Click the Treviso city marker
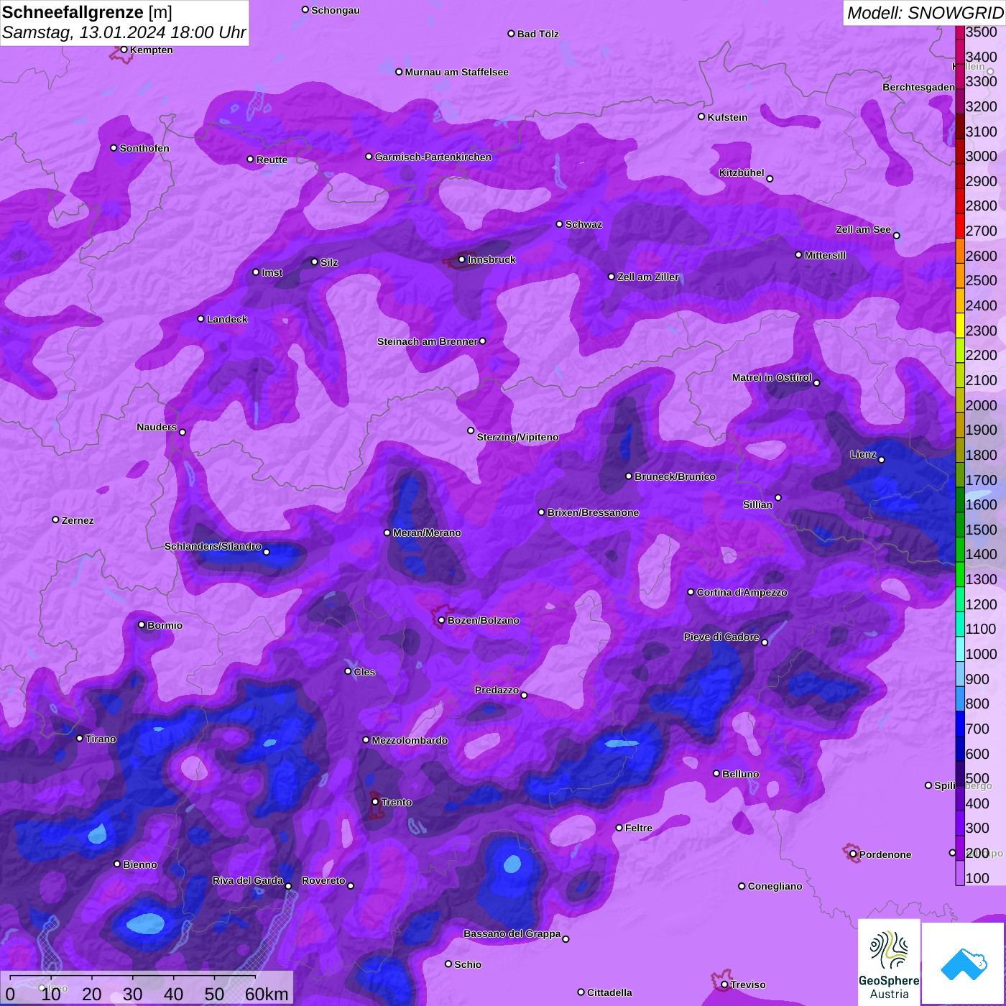This screenshot has width=1006, height=1006. (724, 984)
